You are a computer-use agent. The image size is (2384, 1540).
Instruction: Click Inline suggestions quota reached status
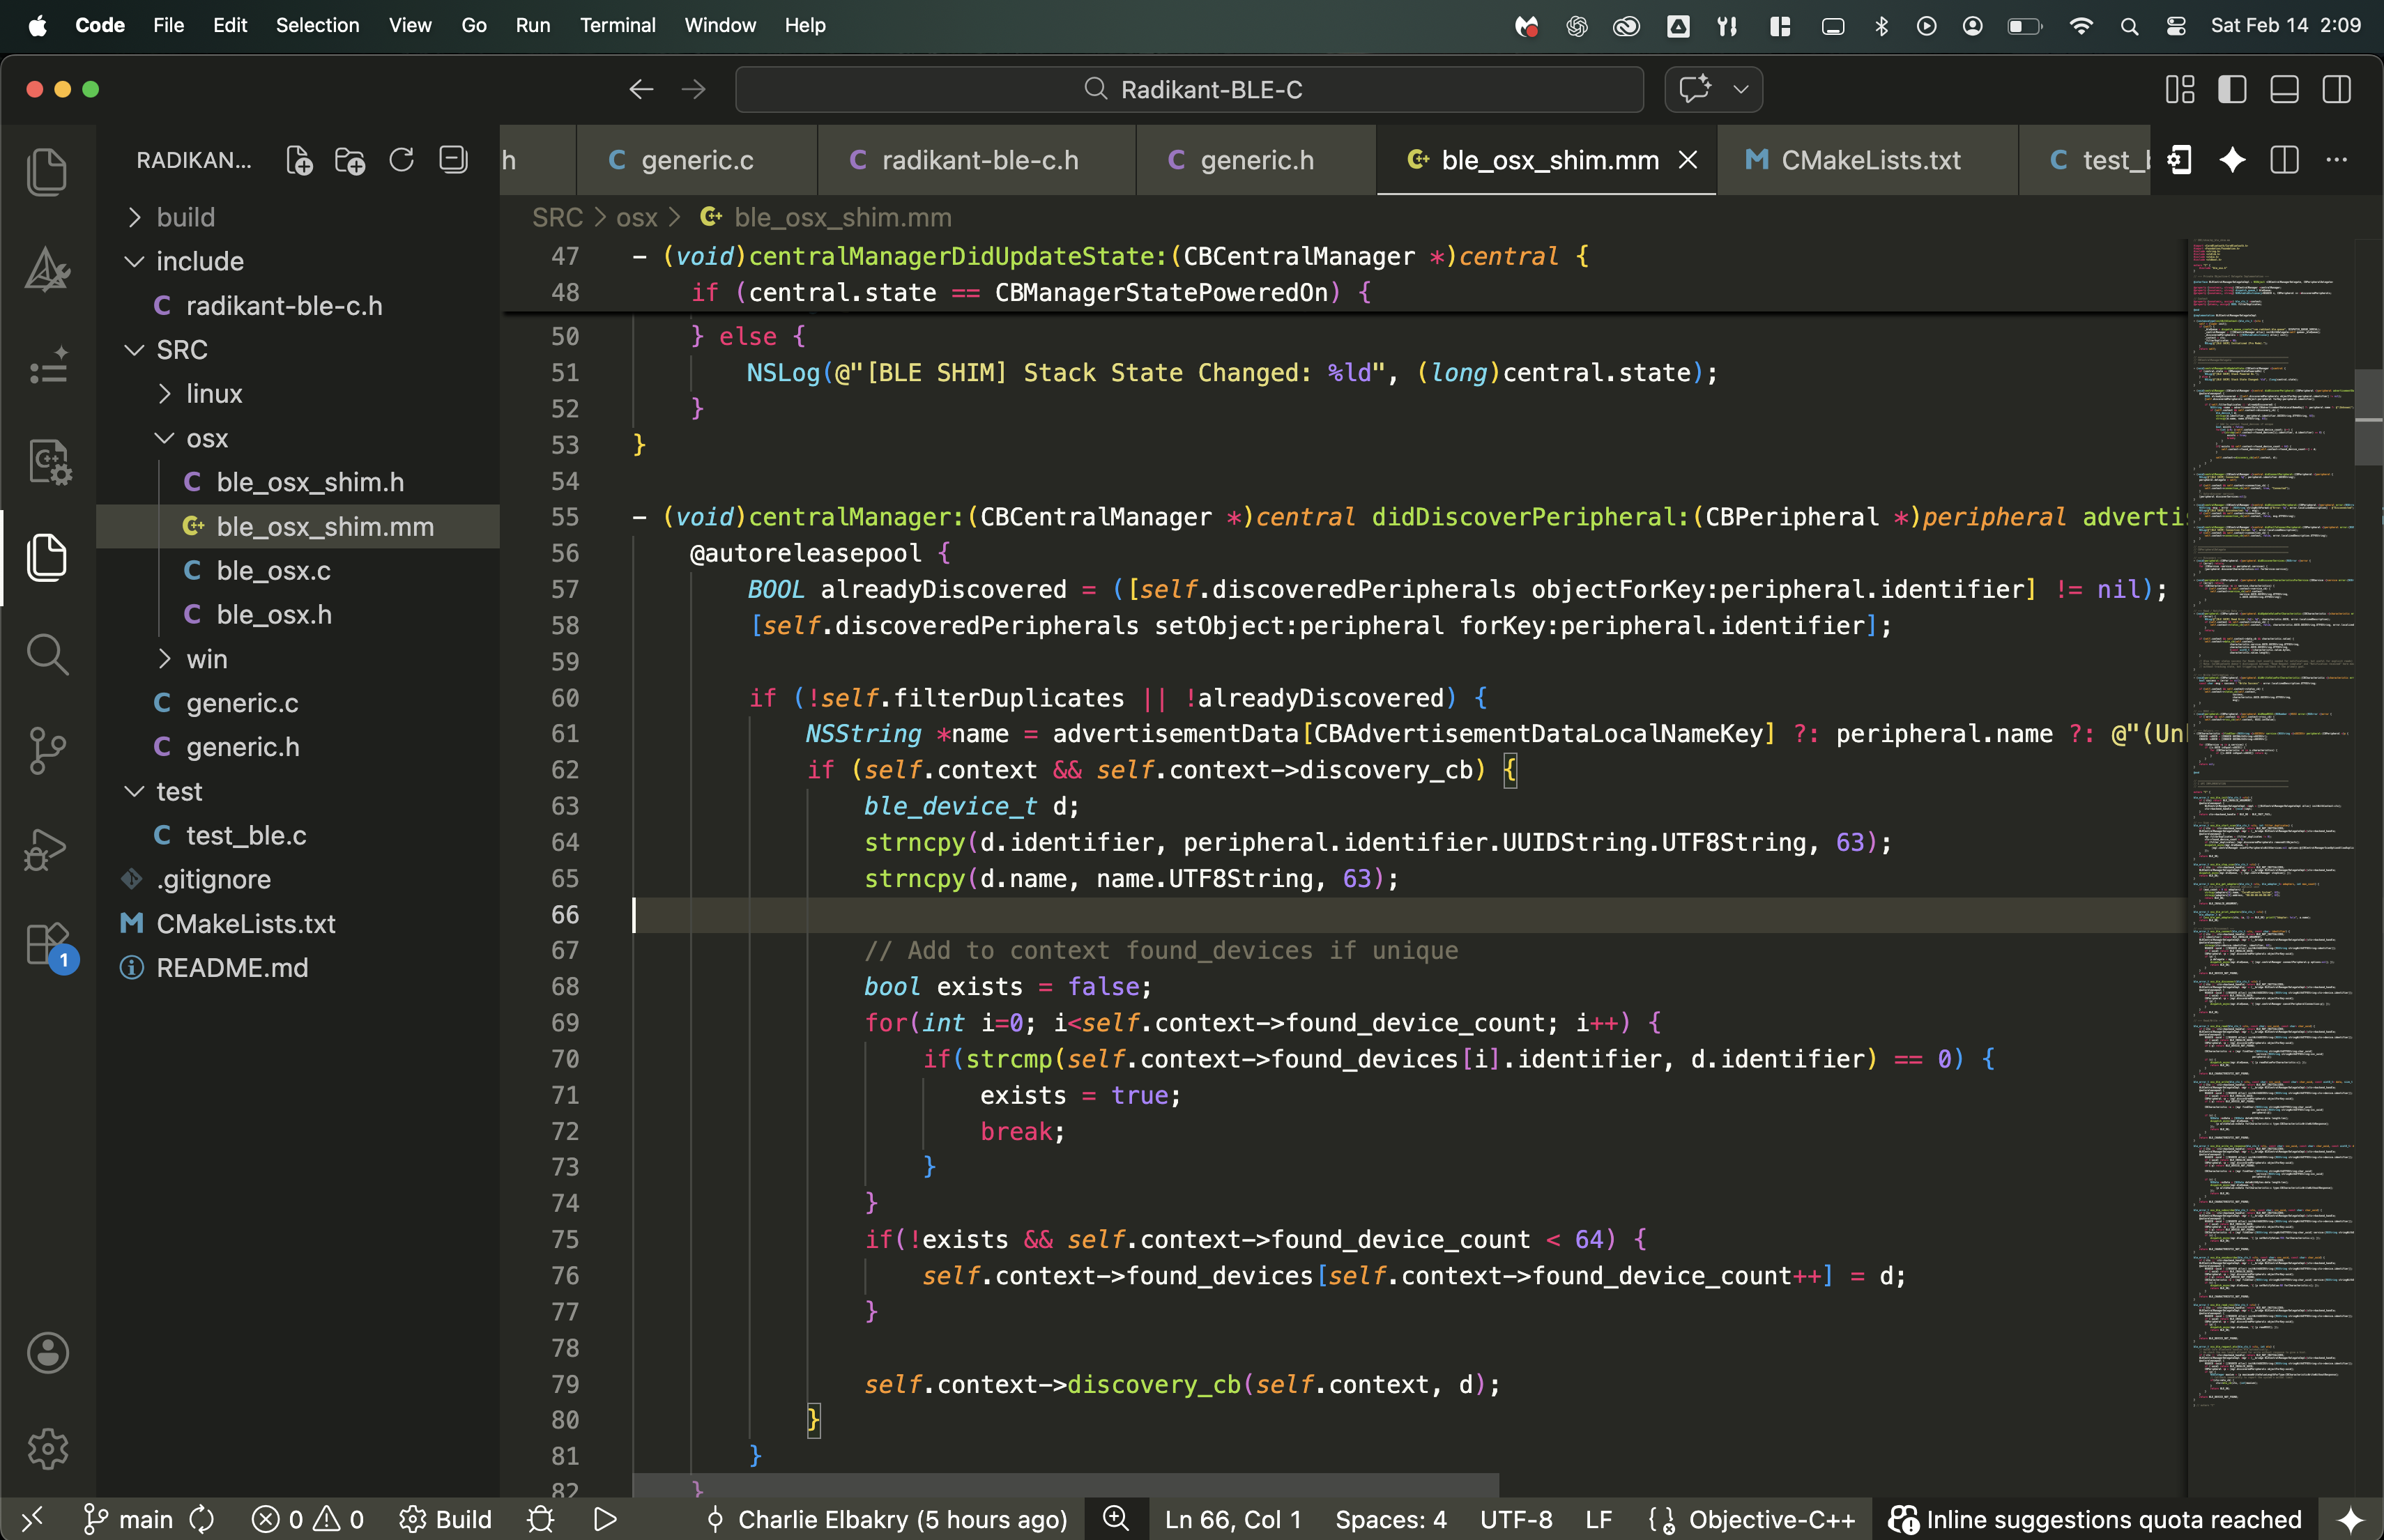tap(2095, 1519)
